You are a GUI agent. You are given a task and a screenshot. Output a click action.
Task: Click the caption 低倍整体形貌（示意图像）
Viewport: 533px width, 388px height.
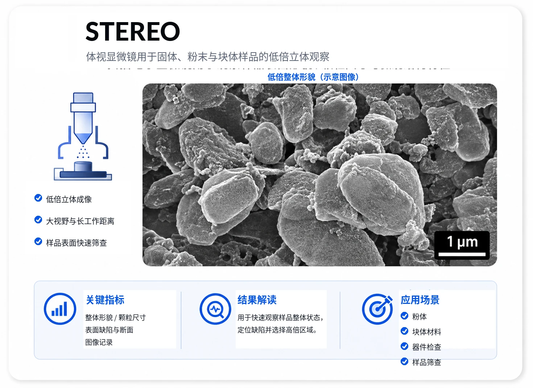[313, 77]
